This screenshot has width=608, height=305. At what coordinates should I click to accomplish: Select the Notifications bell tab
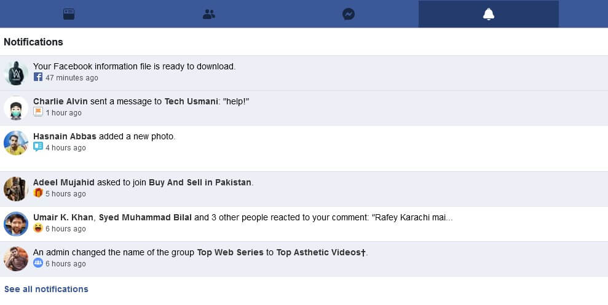coord(489,14)
